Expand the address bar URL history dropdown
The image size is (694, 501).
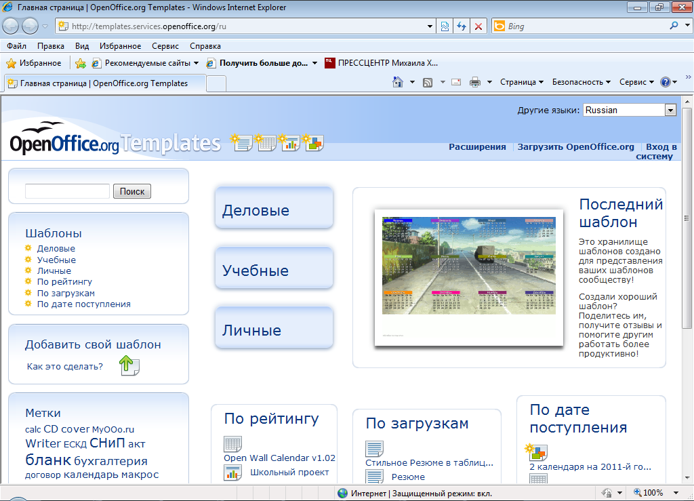click(430, 26)
